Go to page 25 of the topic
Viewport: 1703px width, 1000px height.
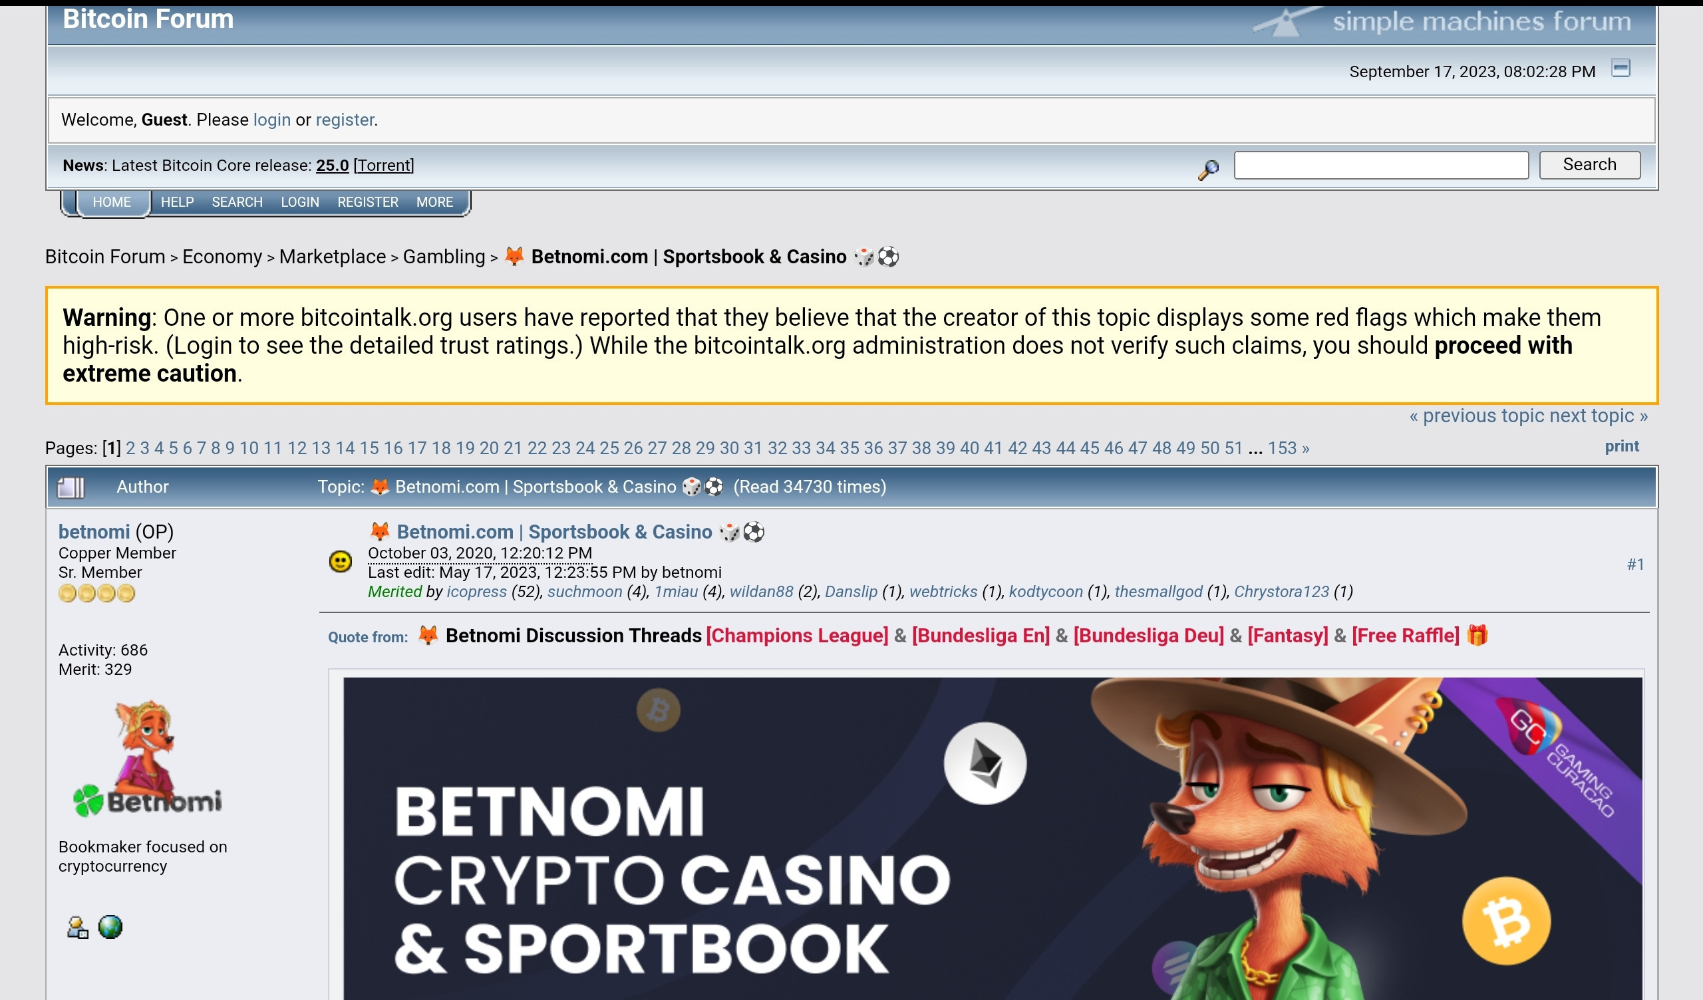click(609, 448)
